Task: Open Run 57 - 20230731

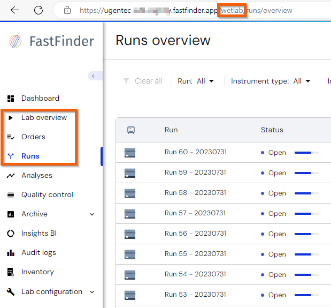Action: (x=195, y=213)
